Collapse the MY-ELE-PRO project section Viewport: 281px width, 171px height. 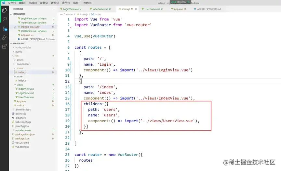pos(11,43)
